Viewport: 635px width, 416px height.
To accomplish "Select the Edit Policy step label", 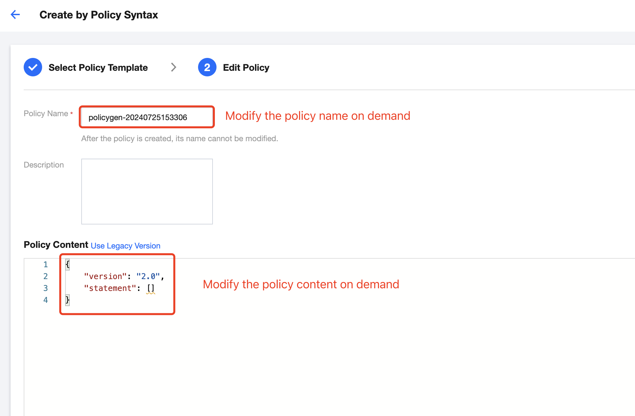I will (246, 67).
